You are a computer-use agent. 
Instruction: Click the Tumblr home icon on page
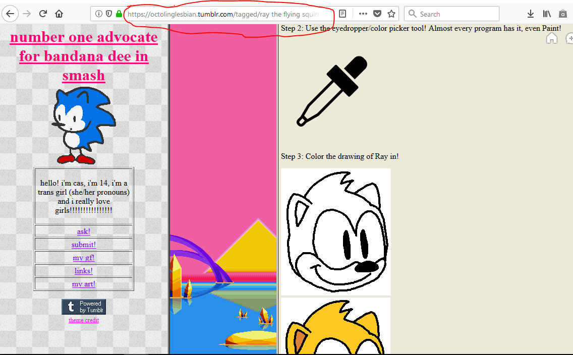click(552, 38)
